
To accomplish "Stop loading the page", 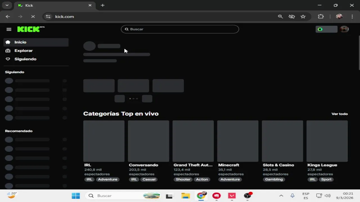I will click(33, 17).
